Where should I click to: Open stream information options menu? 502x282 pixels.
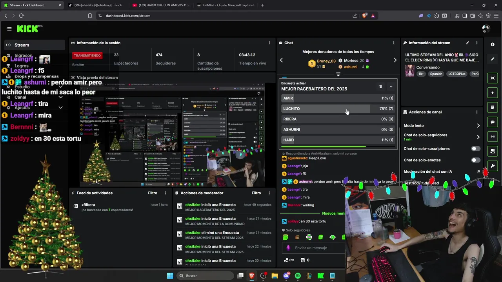pyautogui.click(x=477, y=43)
